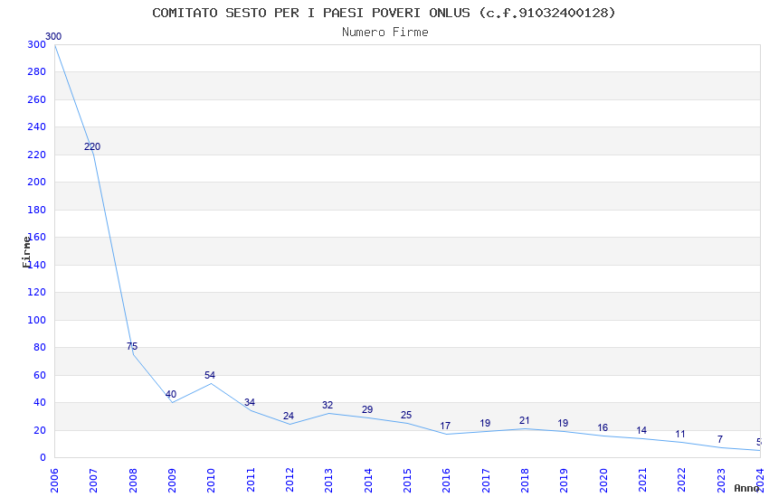Select the data label '17' for 2016
The width and height of the screenshot is (769, 497).
coord(445,426)
